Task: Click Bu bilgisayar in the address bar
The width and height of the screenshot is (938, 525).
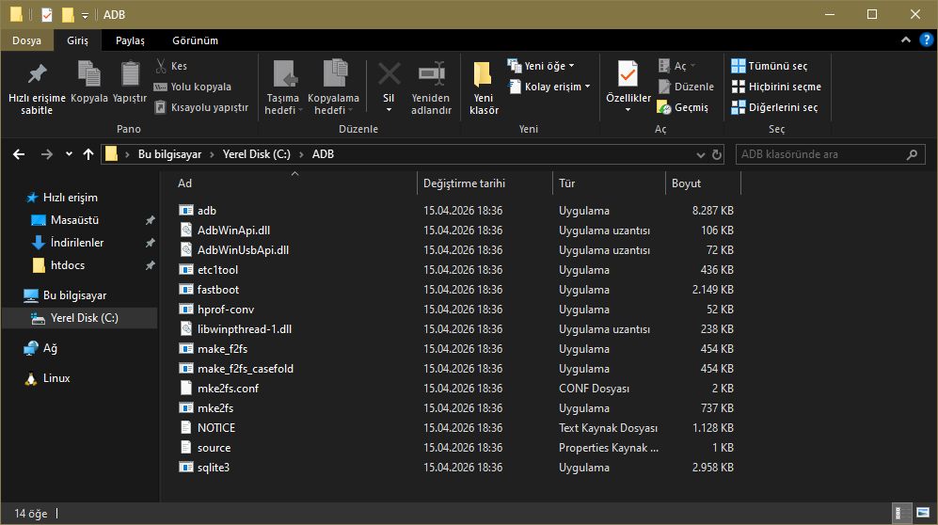Action: pos(170,154)
